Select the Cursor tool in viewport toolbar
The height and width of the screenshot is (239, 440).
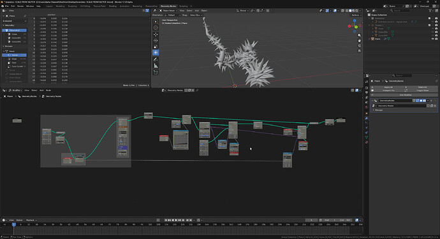[x=156, y=27]
